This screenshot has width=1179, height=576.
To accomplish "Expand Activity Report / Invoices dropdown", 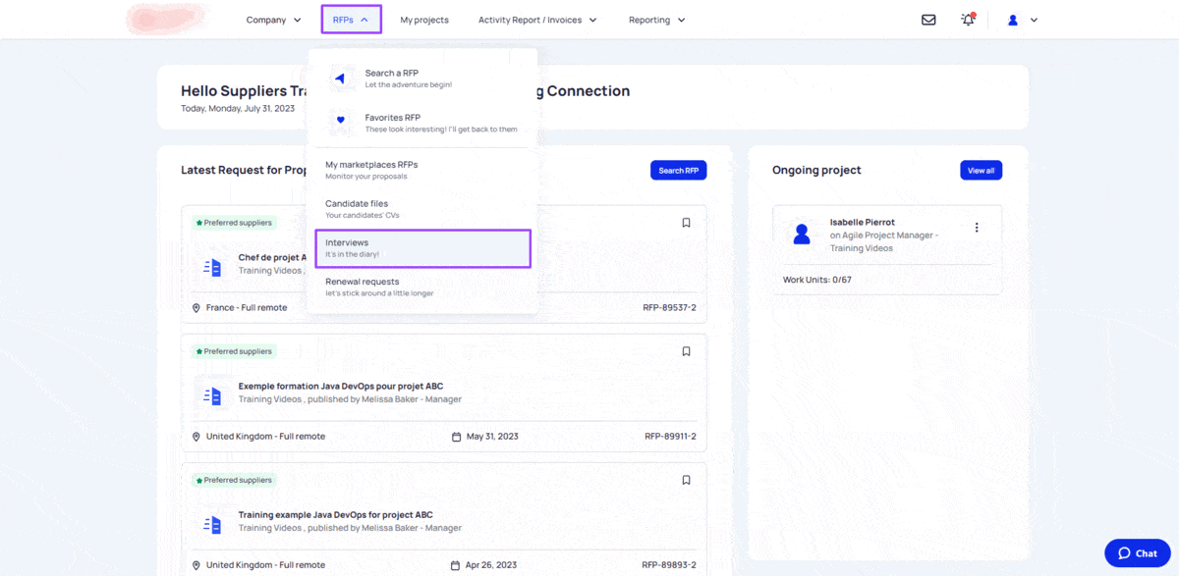I will coord(536,20).
